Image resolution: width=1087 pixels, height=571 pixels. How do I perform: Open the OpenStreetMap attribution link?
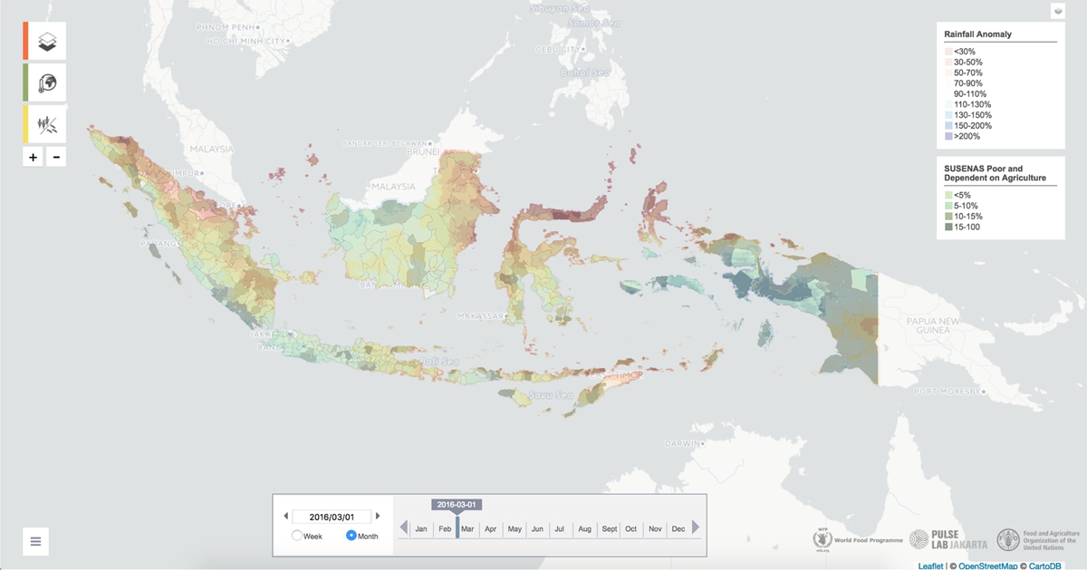pyautogui.click(x=988, y=566)
